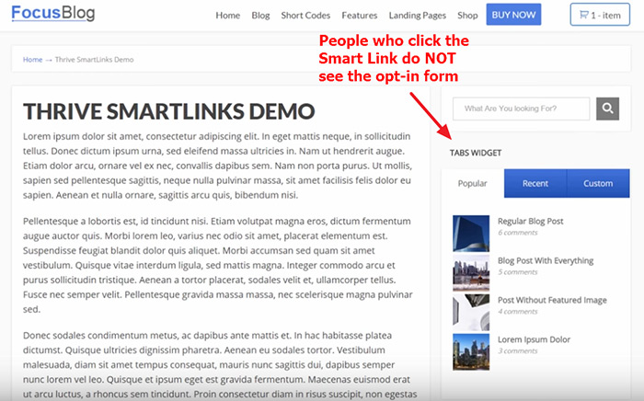Click Home in the top navigation
644x401 pixels.
[x=227, y=16]
